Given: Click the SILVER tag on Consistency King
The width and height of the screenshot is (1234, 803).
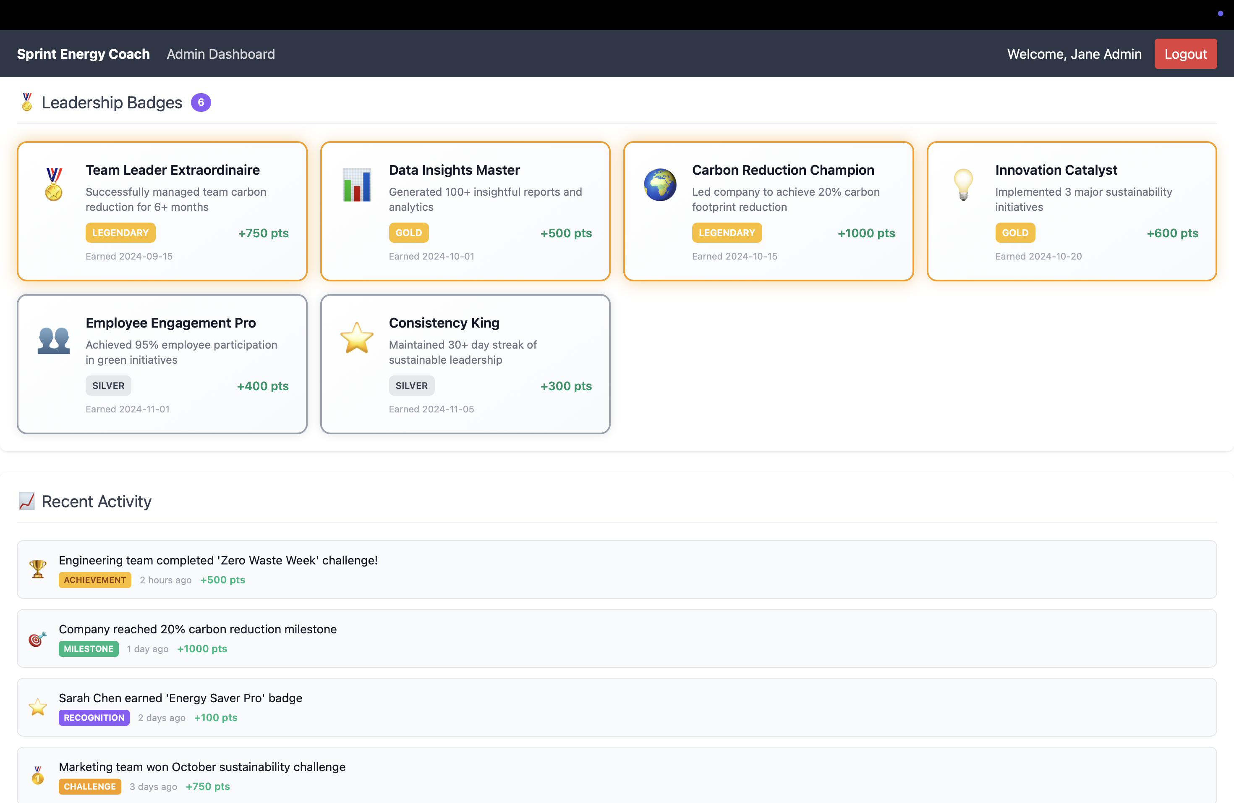Looking at the screenshot, I should tap(411, 386).
